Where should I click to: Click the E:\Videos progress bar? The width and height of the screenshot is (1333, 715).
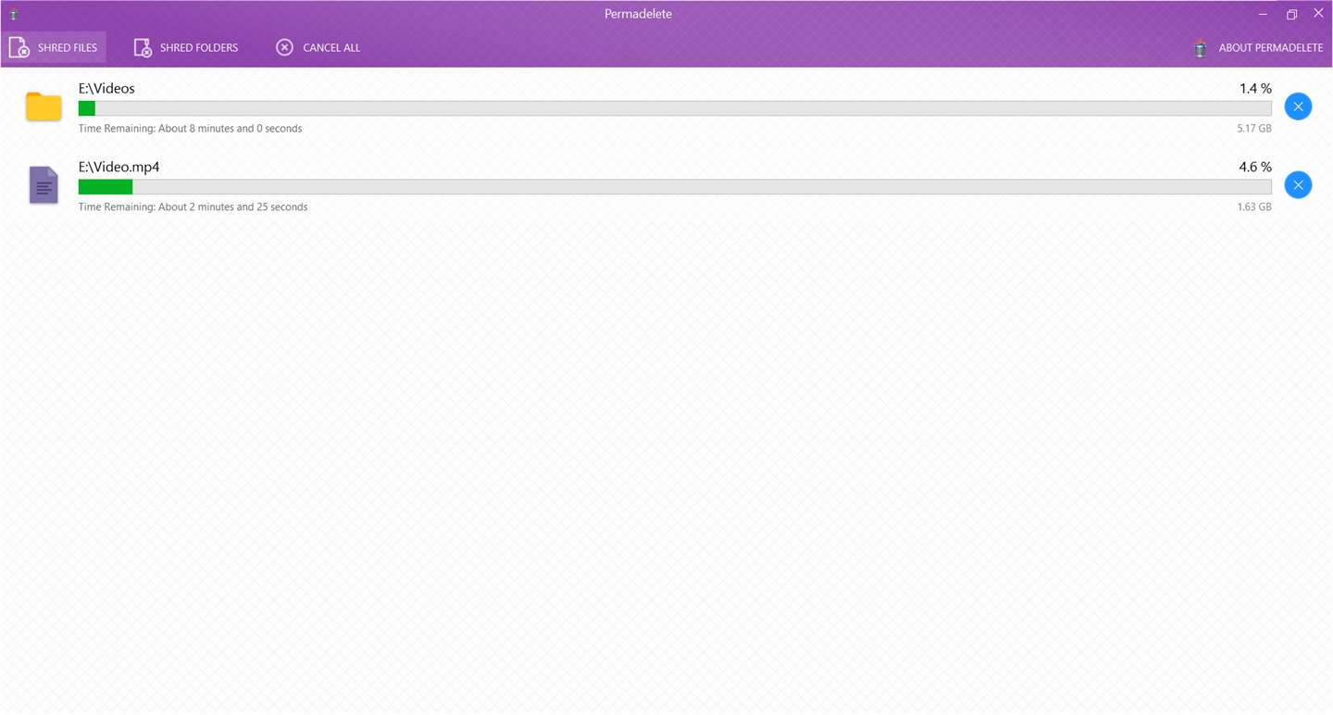click(x=675, y=108)
